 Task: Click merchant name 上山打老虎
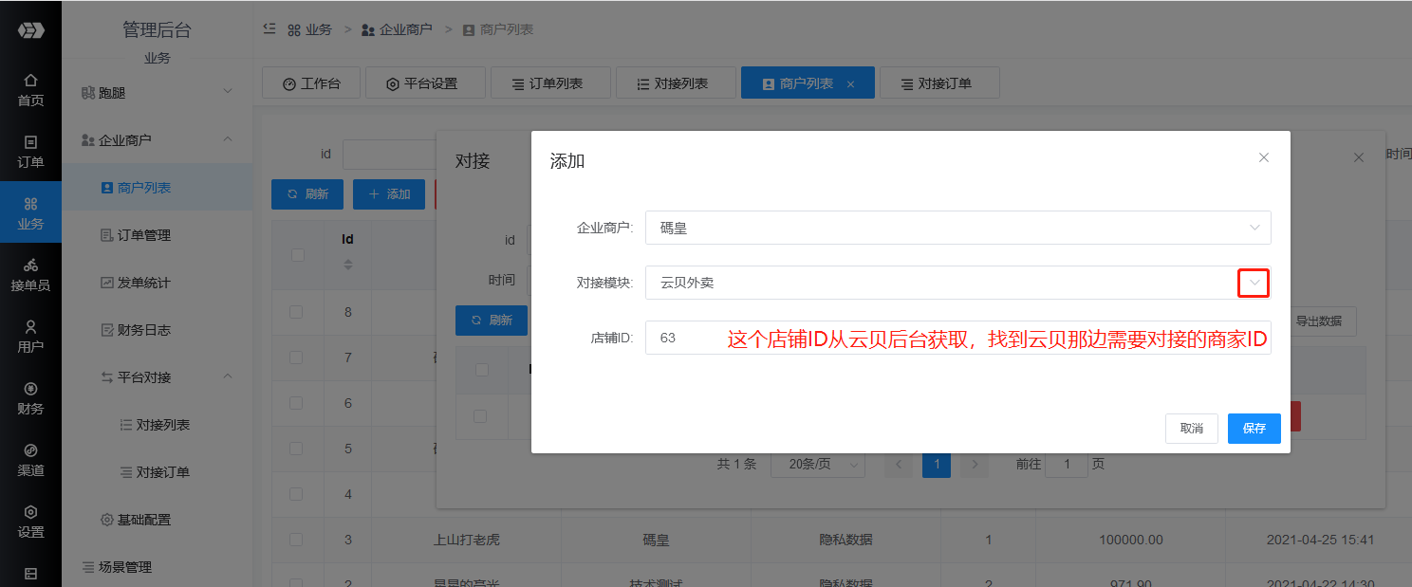point(466,540)
